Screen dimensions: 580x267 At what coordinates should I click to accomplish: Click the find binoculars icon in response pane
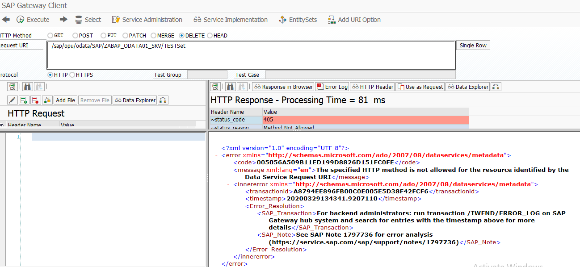tap(231, 87)
